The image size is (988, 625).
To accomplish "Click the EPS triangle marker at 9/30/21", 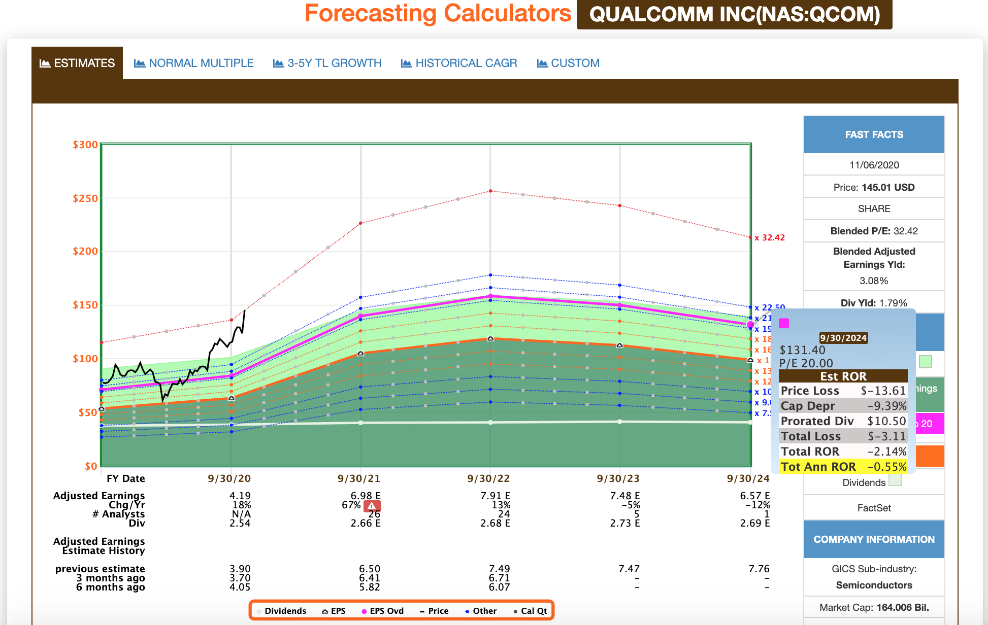I will (360, 353).
